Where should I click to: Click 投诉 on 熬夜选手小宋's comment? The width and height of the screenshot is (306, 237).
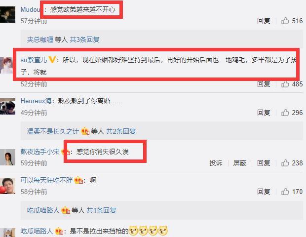(216, 163)
